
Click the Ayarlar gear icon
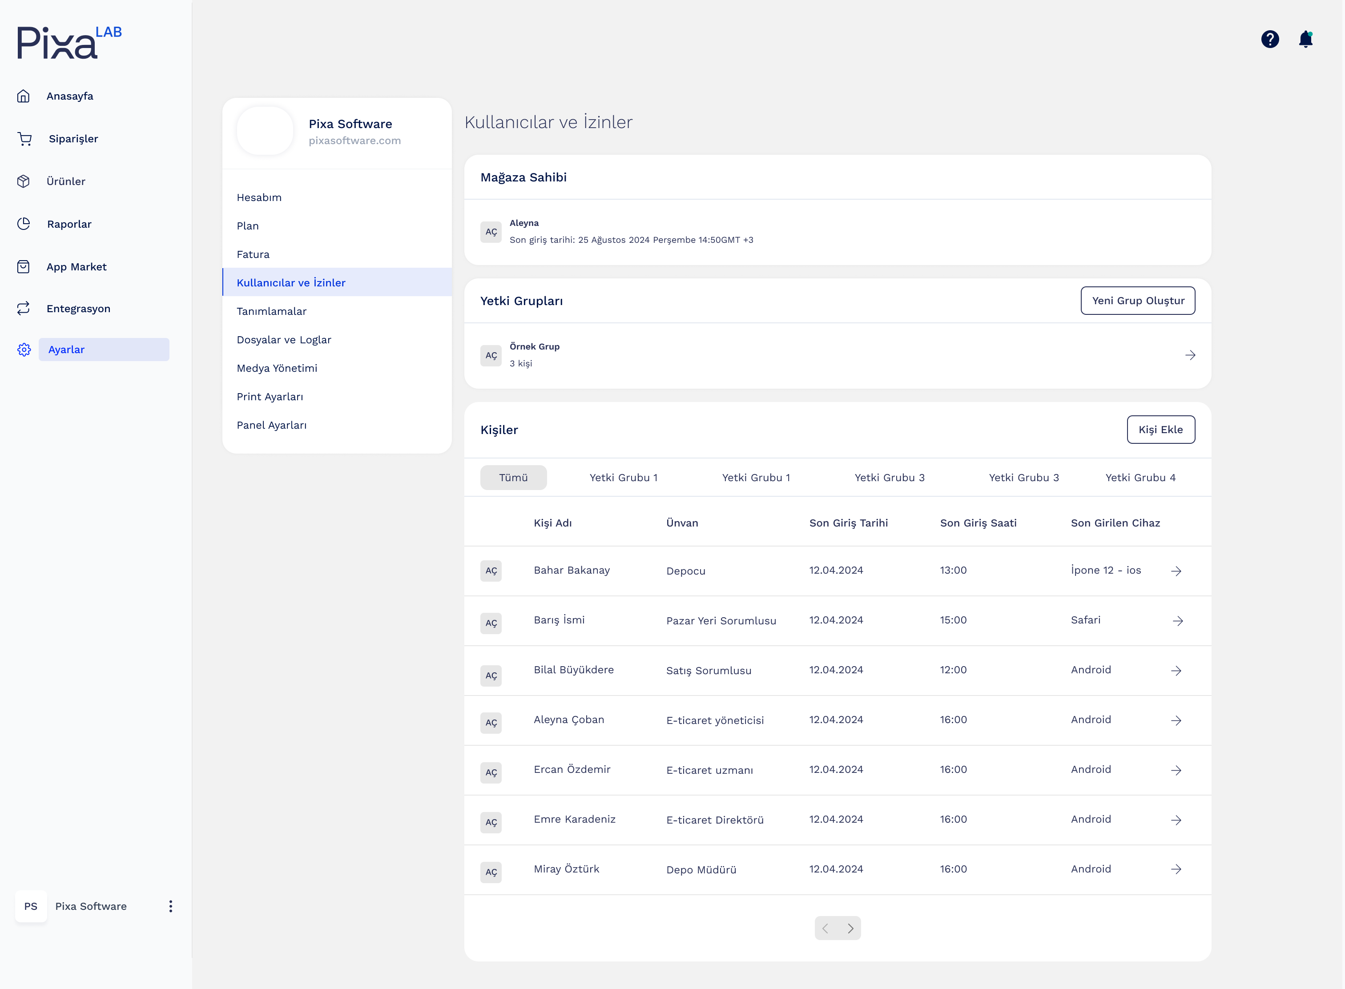coord(24,350)
